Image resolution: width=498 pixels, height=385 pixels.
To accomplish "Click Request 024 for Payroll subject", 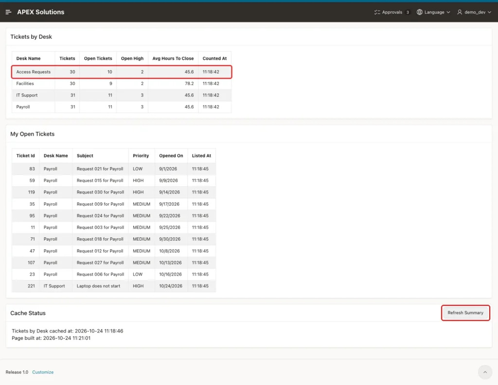I will (100, 215).
